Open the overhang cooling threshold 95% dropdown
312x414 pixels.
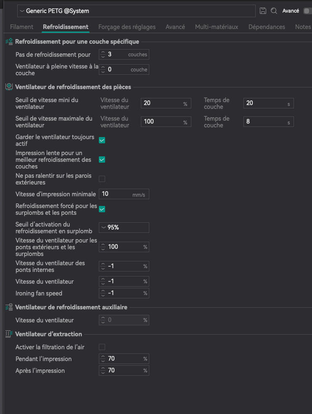pyautogui.click(x=124, y=227)
